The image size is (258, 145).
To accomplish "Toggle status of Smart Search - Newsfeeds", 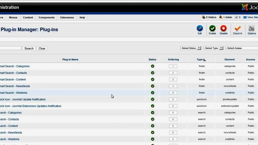I will (x=152, y=86).
